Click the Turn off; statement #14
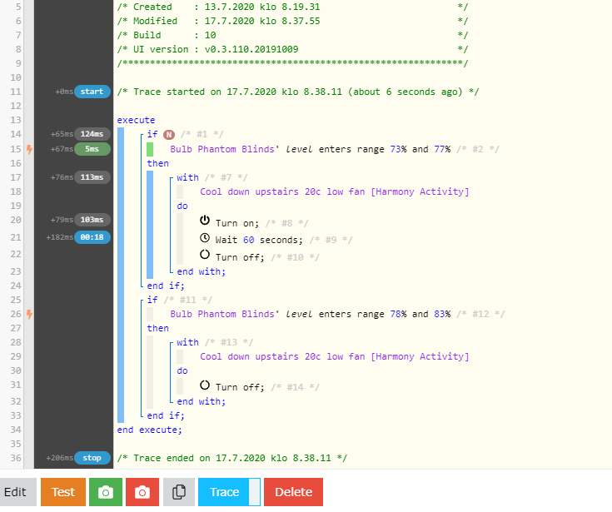This screenshot has width=612, height=512. (240, 387)
